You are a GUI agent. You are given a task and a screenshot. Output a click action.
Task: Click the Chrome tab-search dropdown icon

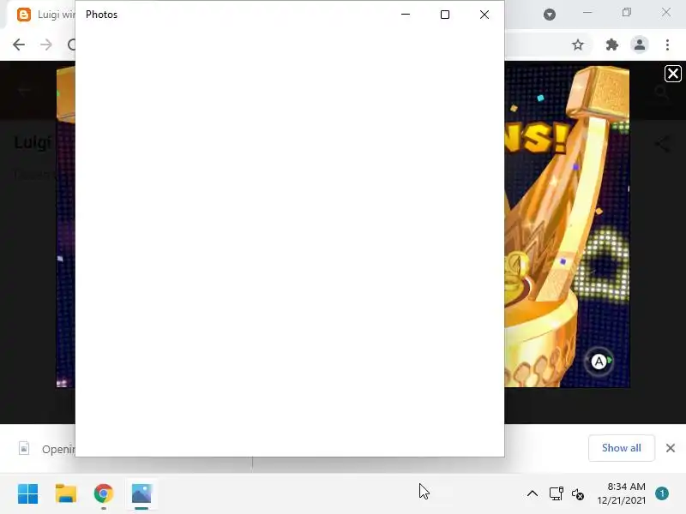pyautogui.click(x=550, y=15)
